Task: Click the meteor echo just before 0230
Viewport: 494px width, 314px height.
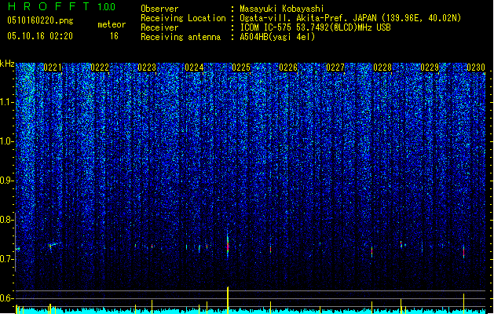Action: (463, 251)
